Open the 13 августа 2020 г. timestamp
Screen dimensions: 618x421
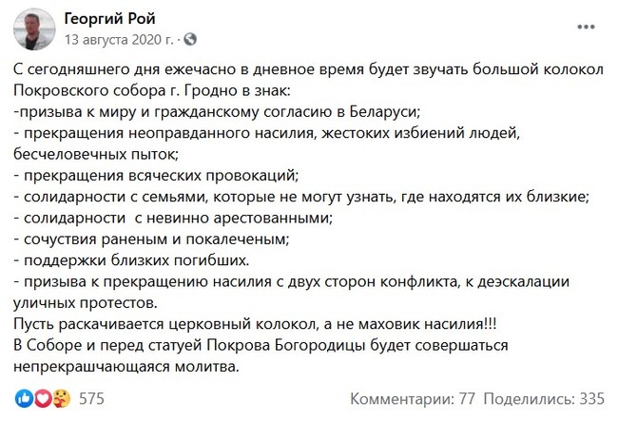(x=119, y=39)
